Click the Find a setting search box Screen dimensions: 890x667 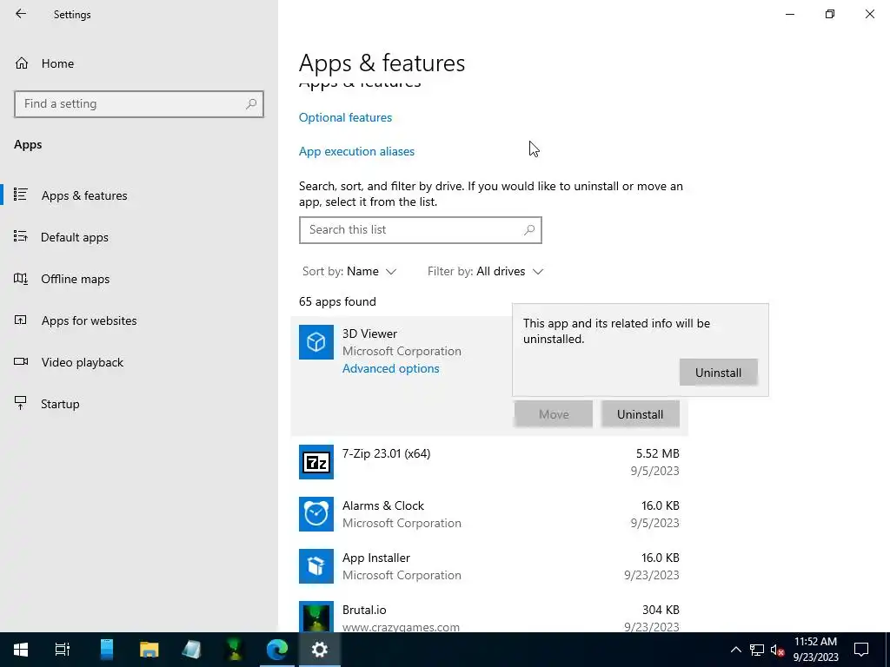tap(138, 104)
